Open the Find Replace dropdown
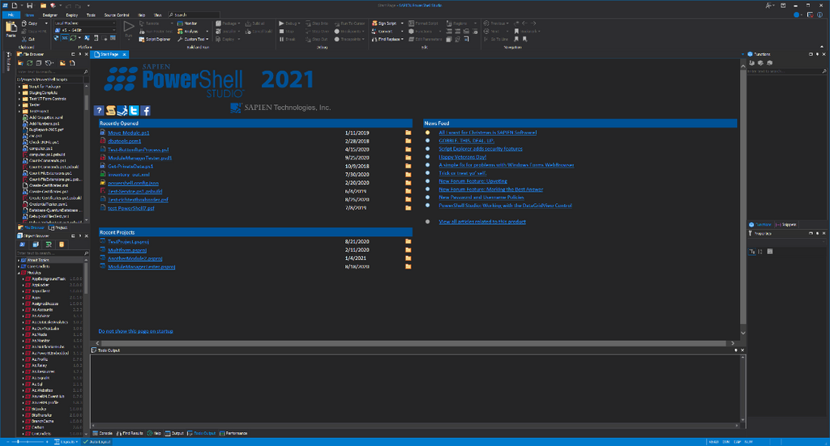 tap(402, 39)
